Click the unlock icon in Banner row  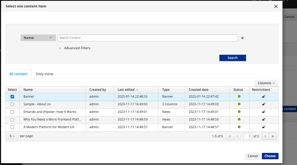[x=263, y=97]
